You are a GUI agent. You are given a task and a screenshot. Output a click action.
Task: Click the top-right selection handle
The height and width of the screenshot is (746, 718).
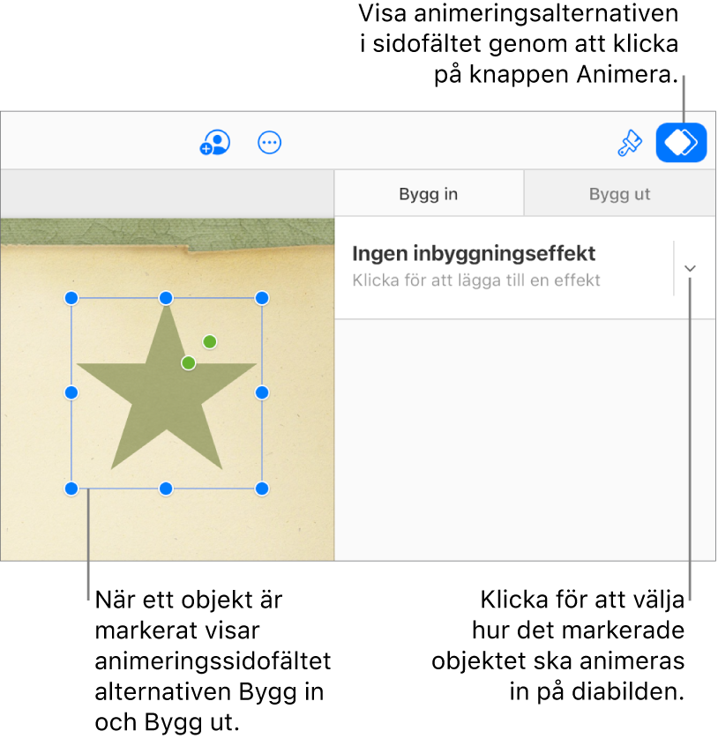coord(261,298)
